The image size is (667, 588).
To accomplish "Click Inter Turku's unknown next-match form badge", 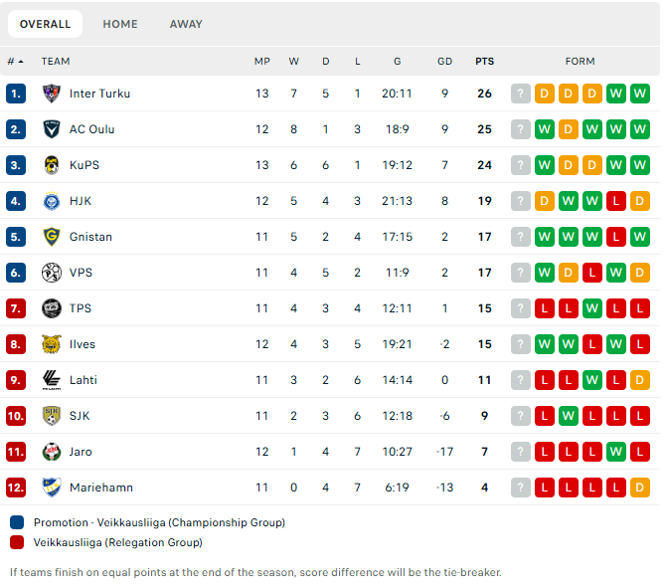I will (x=520, y=94).
